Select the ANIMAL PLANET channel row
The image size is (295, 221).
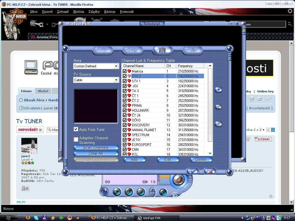[x=163, y=130]
